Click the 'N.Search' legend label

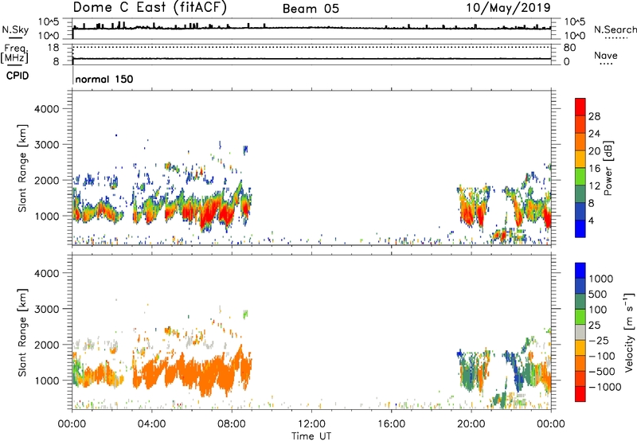click(615, 29)
